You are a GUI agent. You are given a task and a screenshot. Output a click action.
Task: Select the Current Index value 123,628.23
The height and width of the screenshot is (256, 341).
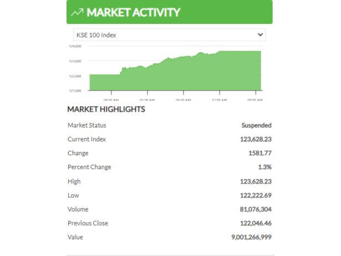256,139
